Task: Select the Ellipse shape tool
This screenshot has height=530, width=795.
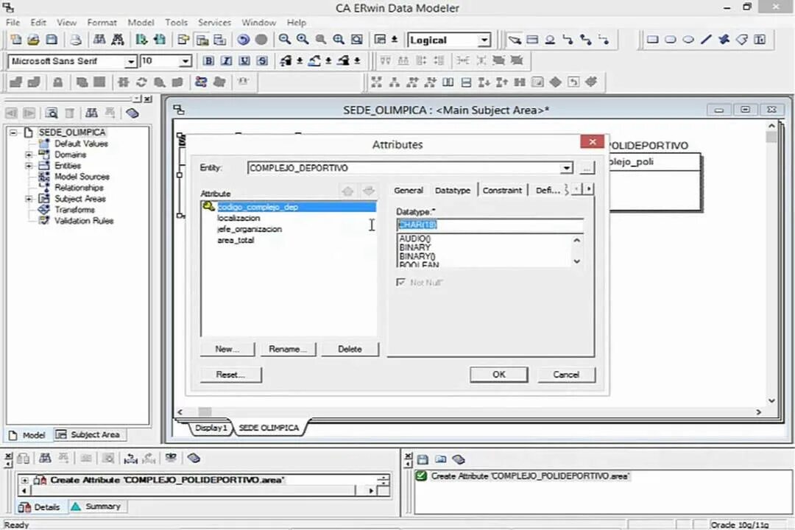Action: pos(688,40)
